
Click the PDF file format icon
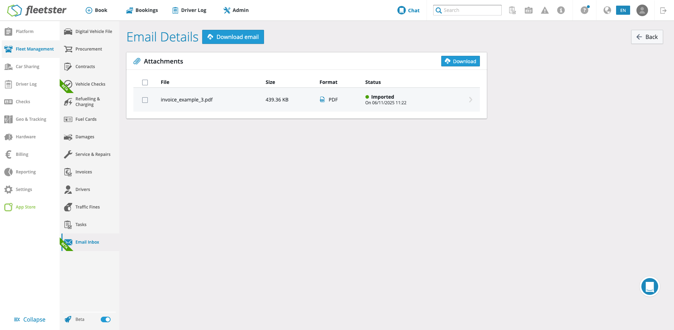point(322,100)
